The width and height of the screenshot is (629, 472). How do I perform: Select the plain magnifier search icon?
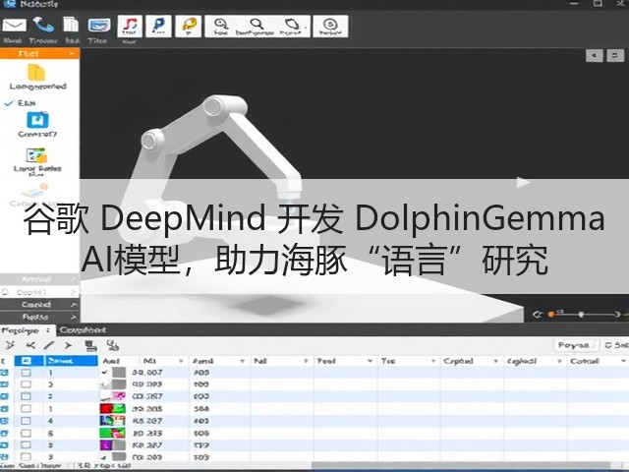[256, 27]
